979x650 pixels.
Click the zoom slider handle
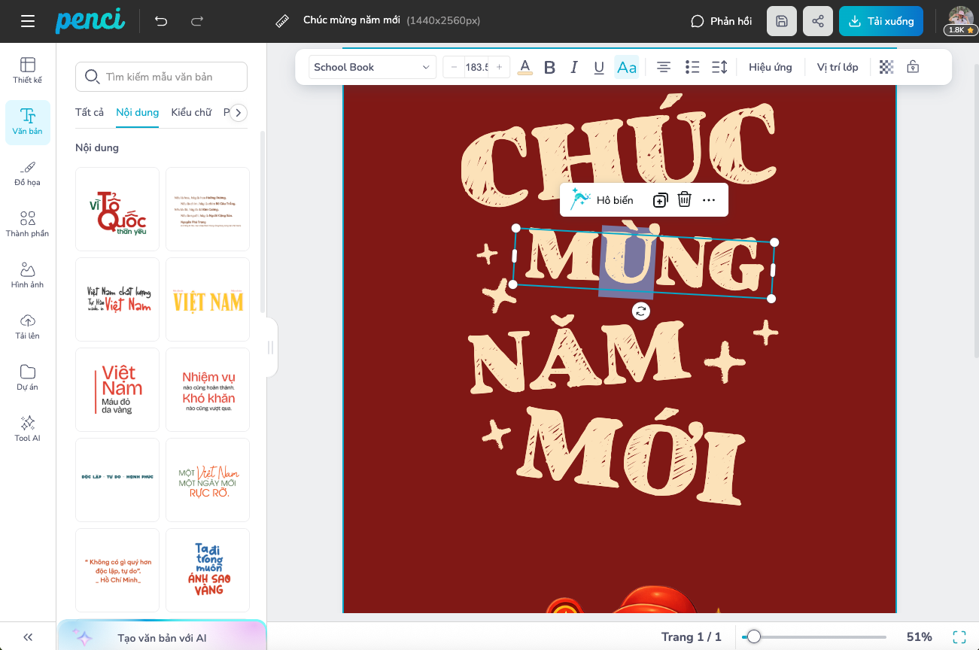point(753,637)
